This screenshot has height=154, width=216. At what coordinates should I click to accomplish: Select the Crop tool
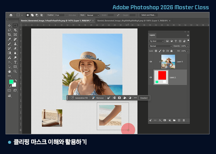point(9,34)
